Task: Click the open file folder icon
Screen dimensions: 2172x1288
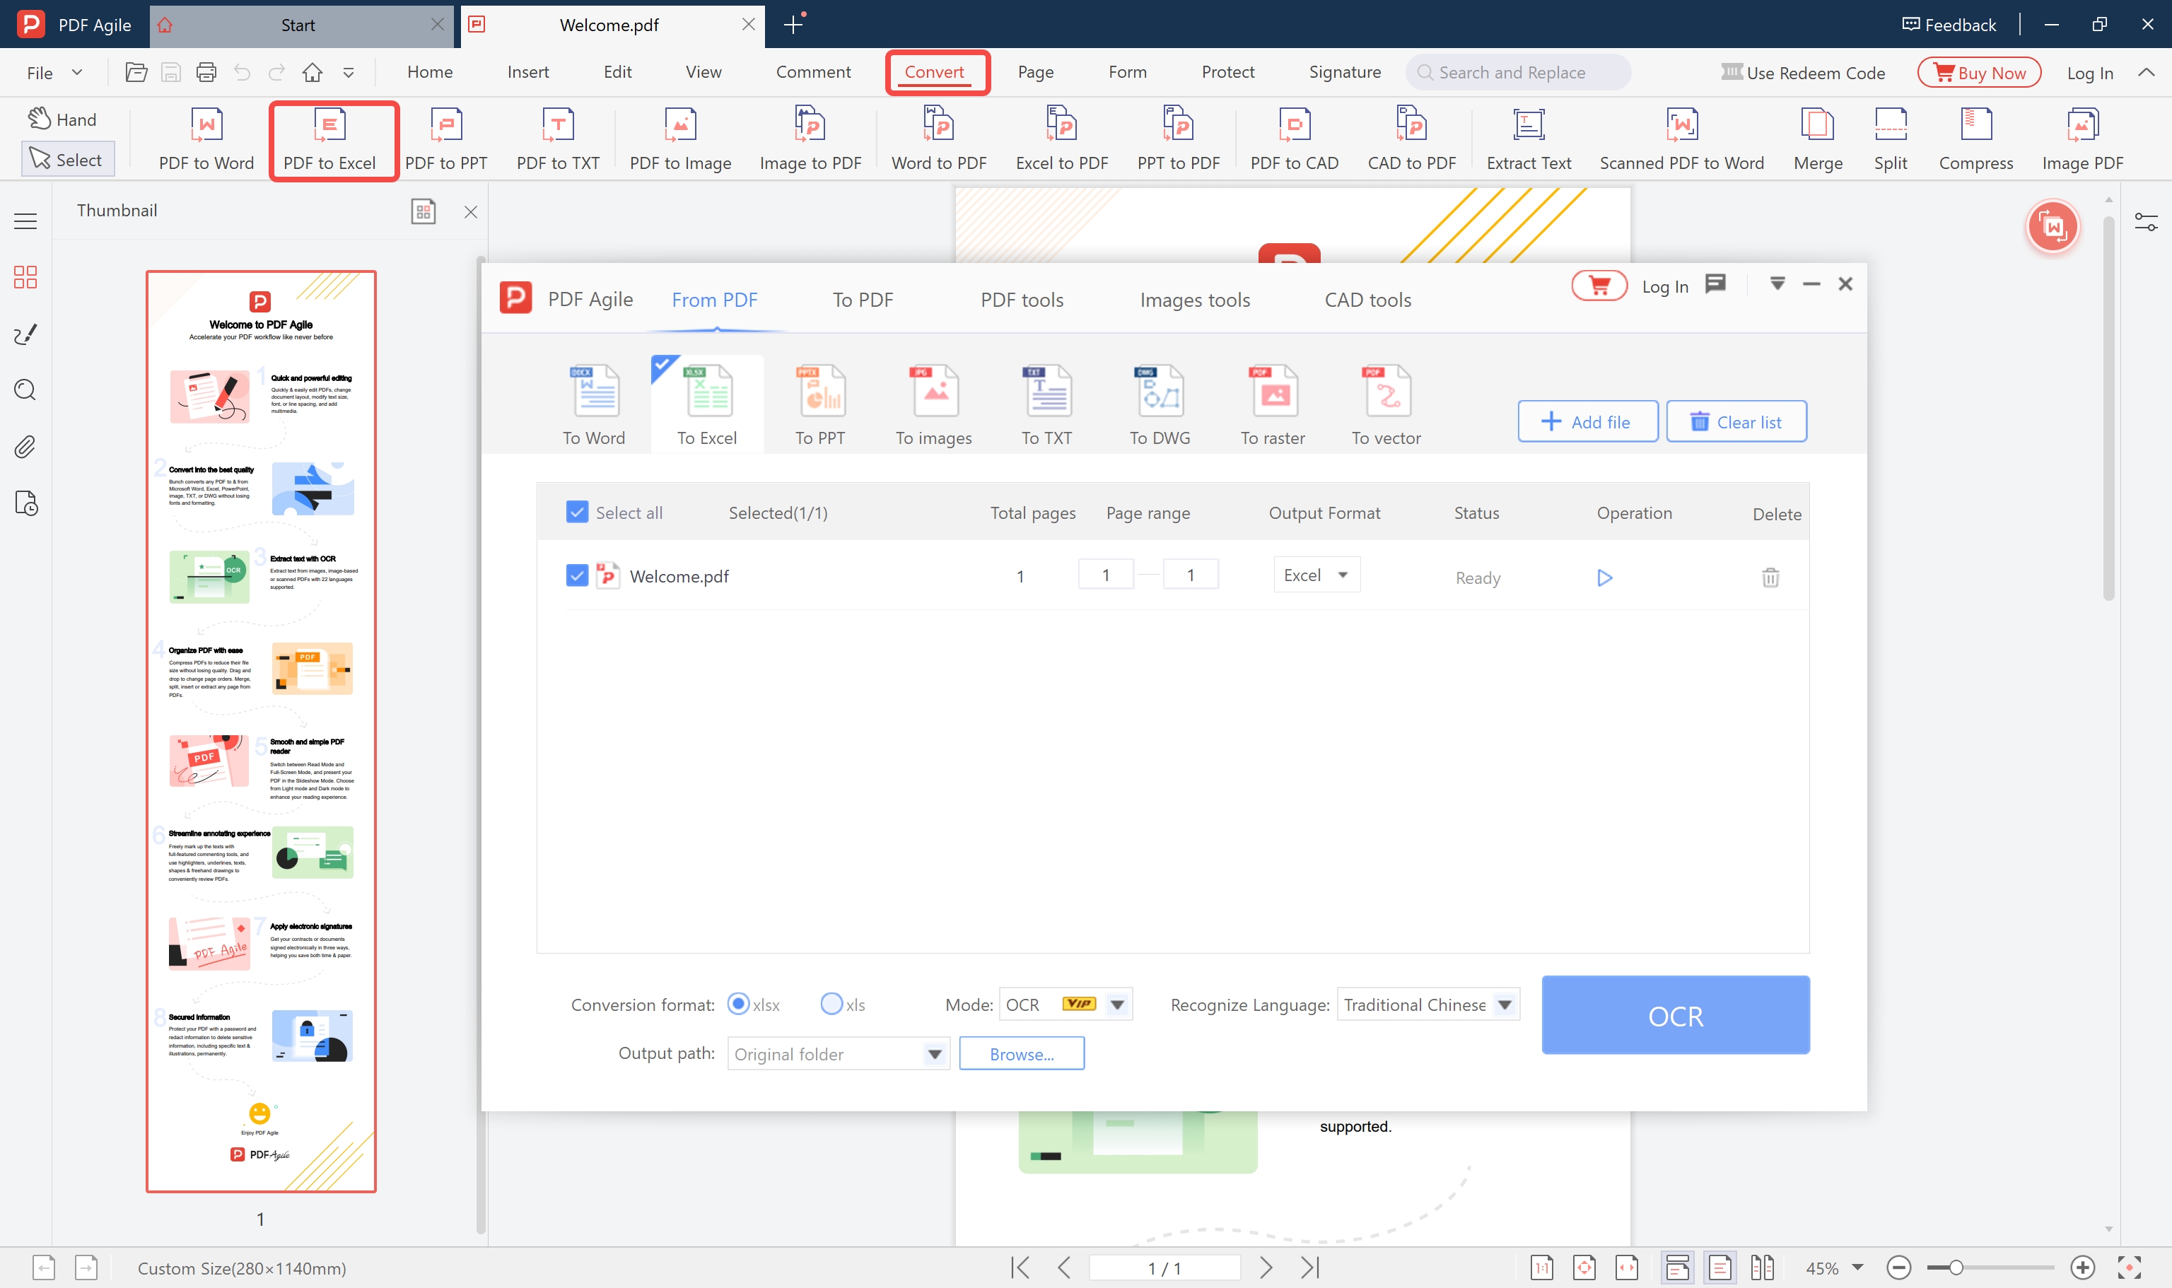Action: click(136, 72)
